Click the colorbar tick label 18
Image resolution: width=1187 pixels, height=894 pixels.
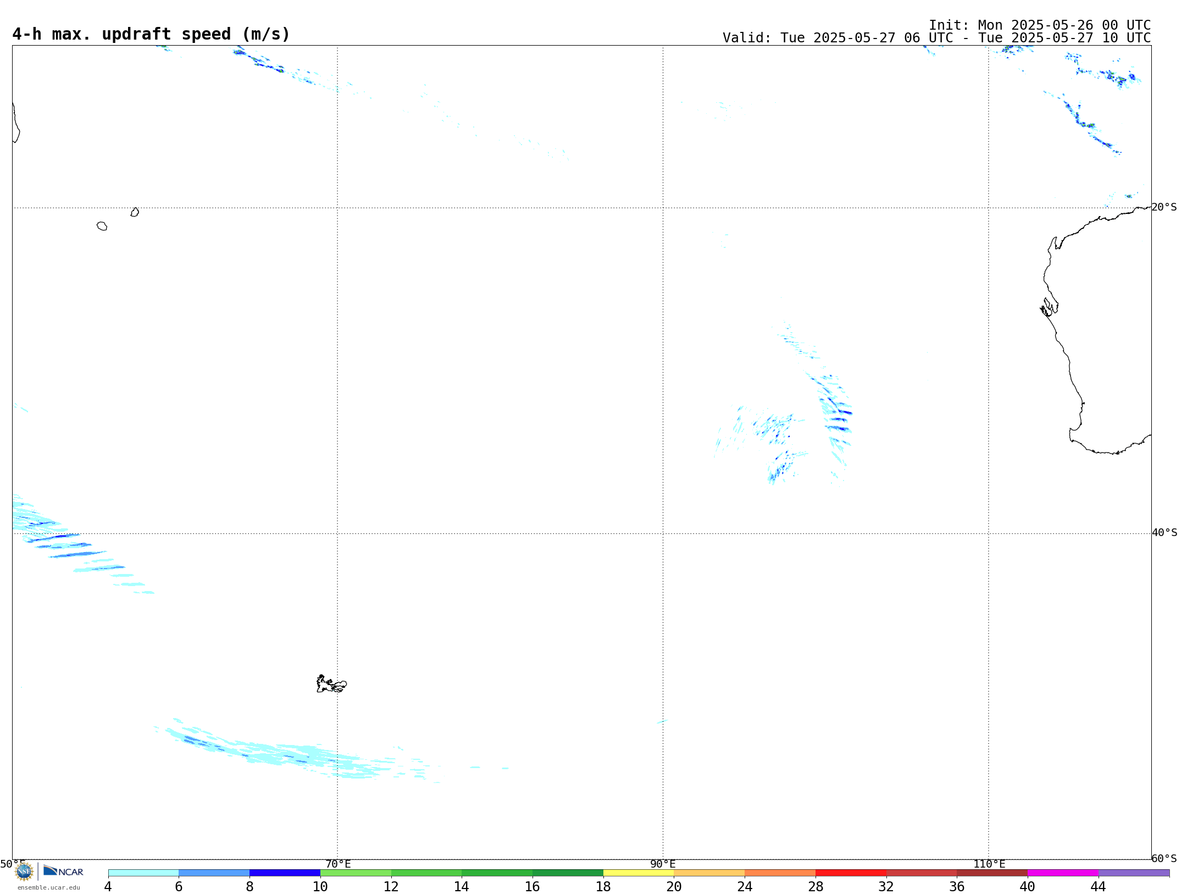[603, 887]
